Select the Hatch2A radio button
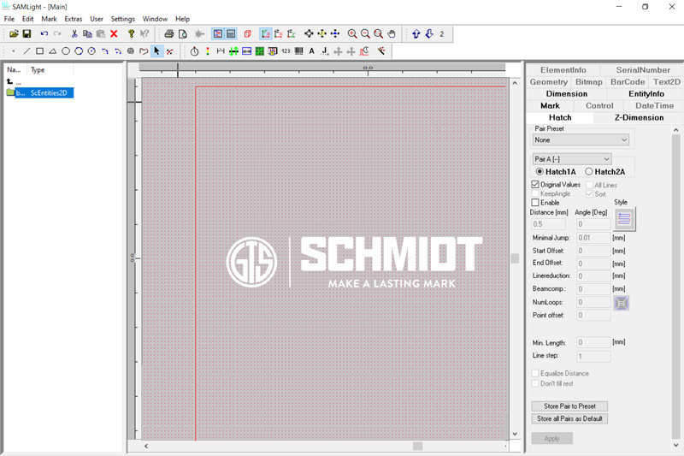 589,171
